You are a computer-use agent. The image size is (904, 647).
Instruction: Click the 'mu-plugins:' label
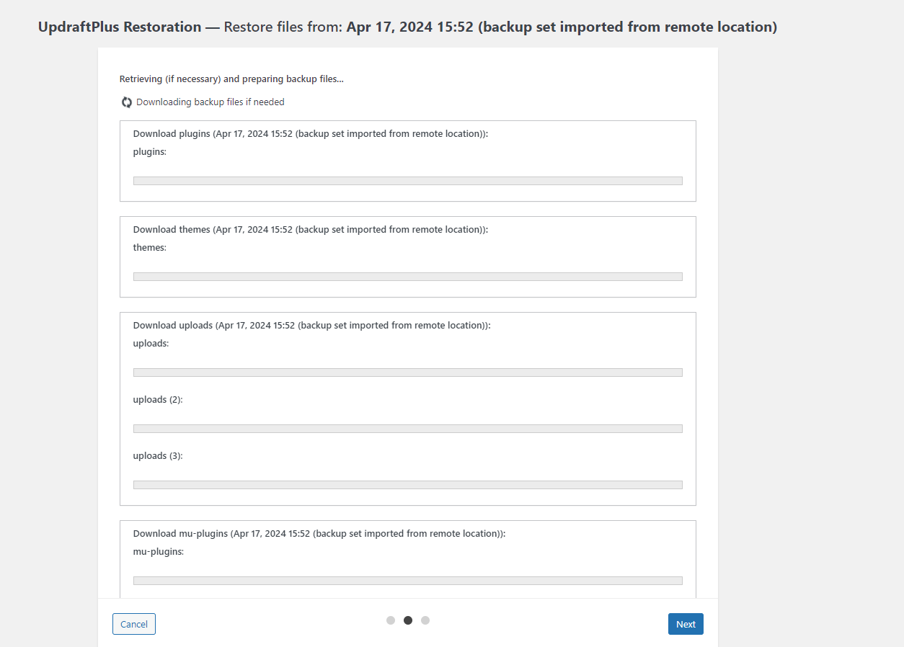pyautogui.click(x=159, y=552)
